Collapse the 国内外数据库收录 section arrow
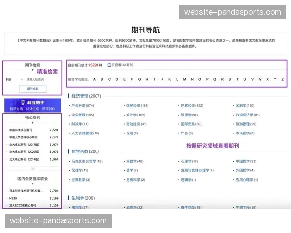This screenshot has height=233, width=291. coord(32,183)
